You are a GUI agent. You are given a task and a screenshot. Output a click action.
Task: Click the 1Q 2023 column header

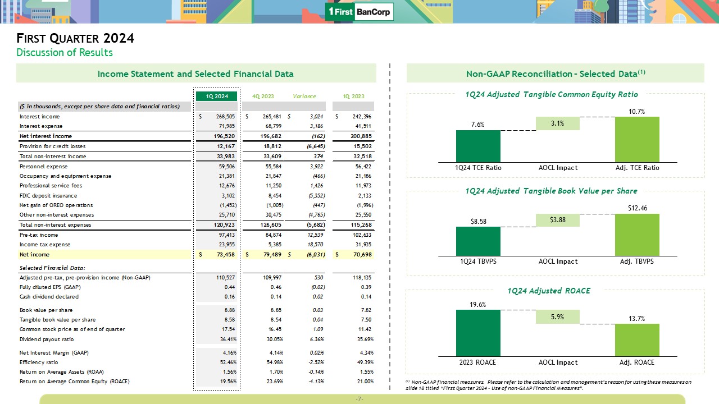[354, 96]
